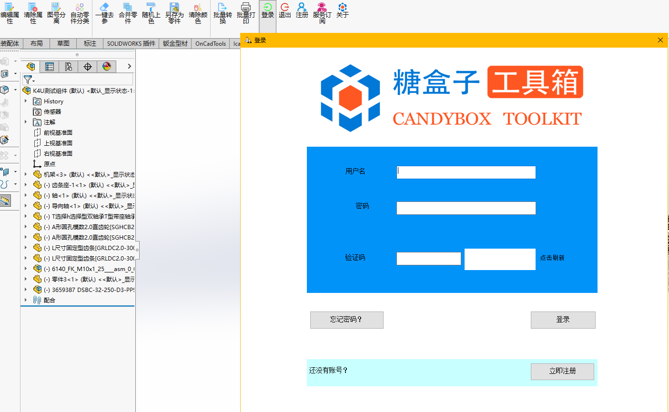
Task: Click 另存为零件 save-as-part tool
Action: pyautogui.click(x=174, y=13)
